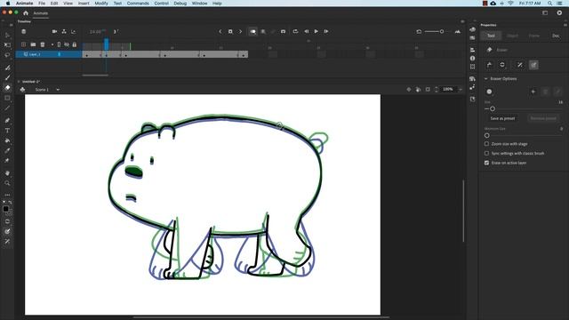Viewport: 569px width, 320px height.
Task: Switch to the Doc tab in Properties
Action: coord(556,36)
